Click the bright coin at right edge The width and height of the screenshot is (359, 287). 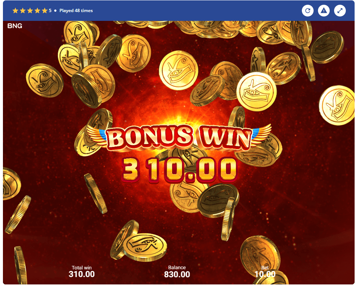pos(337,105)
